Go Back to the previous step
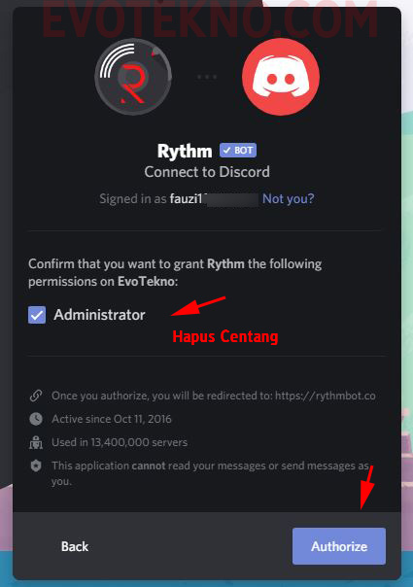Viewport: 413px width, 587px height. coord(75,546)
